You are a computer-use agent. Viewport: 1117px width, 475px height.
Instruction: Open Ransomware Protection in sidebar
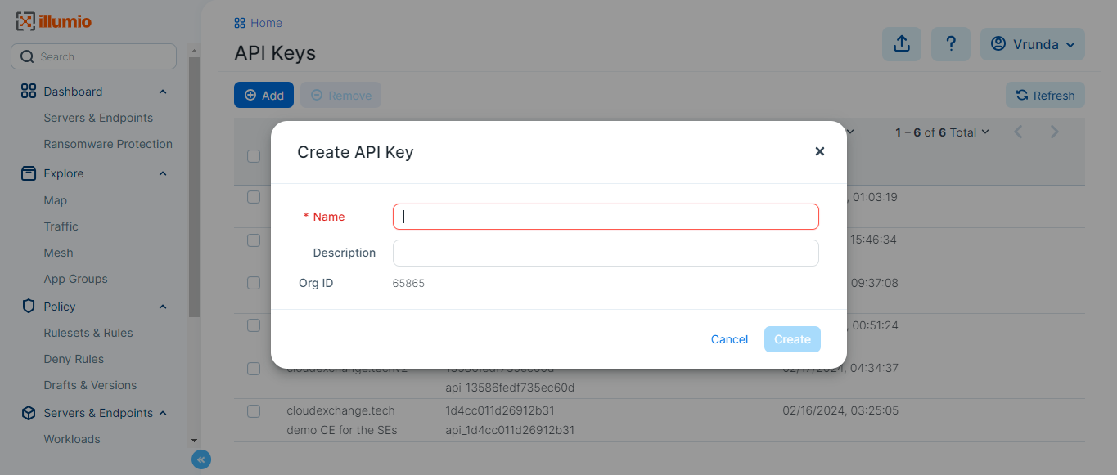point(108,144)
